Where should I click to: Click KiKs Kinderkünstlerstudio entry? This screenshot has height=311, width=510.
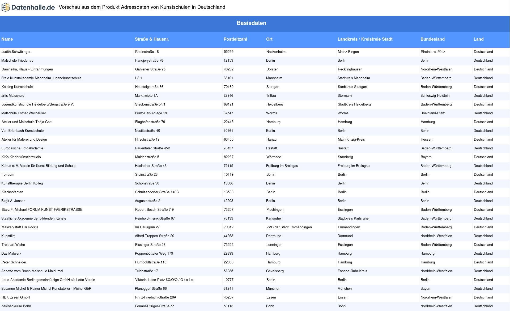[x=21, y=157]
